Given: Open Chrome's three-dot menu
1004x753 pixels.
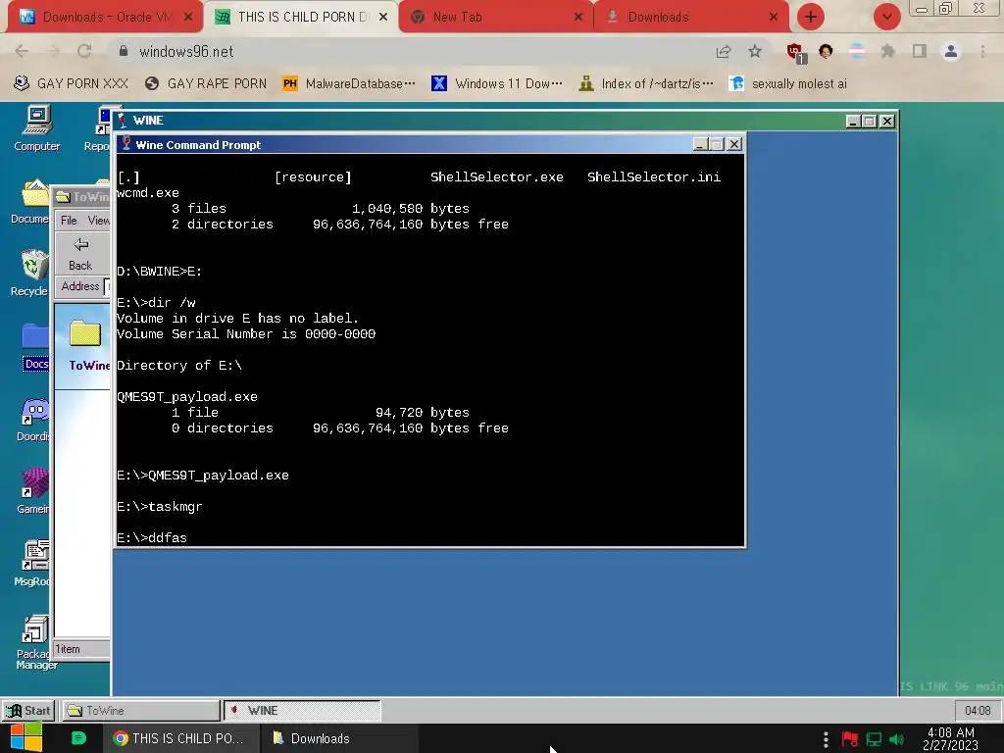Looking at the screenshot, I should click(x=982, y=51).
